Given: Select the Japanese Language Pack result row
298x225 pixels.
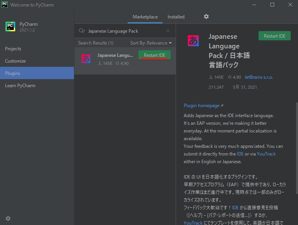Looking at the screenshot, I should [x=125, y=61].
